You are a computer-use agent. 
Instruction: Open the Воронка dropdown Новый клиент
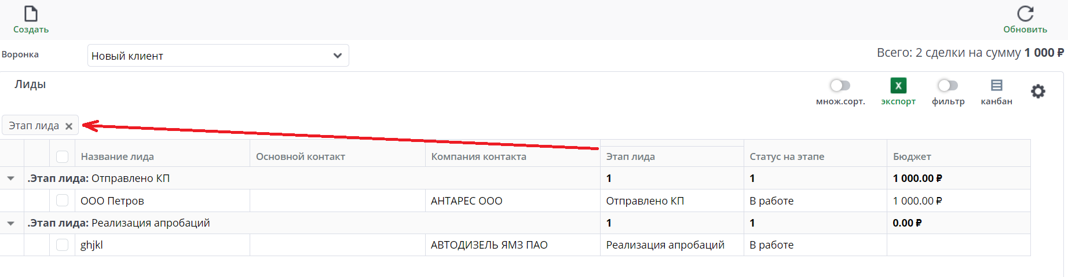[x=218, y=56]
